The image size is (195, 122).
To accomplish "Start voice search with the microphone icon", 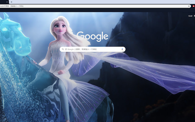I will pyautogui.click(x=122, y=49).
